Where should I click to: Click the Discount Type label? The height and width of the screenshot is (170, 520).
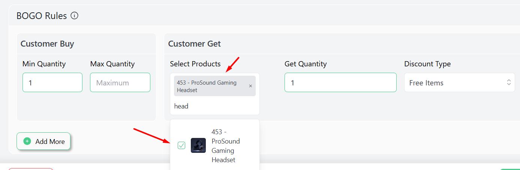tap(427, 64)
